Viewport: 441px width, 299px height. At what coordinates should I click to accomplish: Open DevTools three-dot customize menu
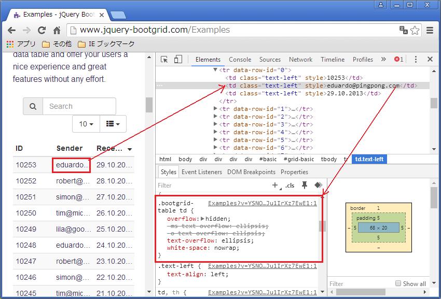[416, 59]
